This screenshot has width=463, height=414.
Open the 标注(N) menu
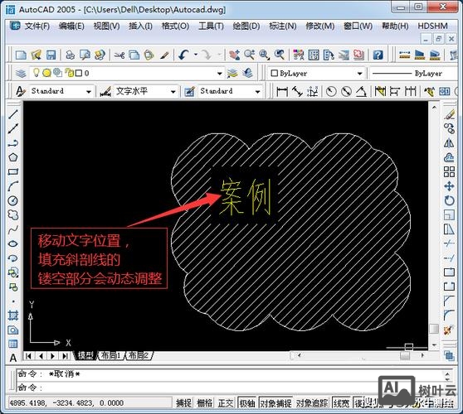click(283, 26)
